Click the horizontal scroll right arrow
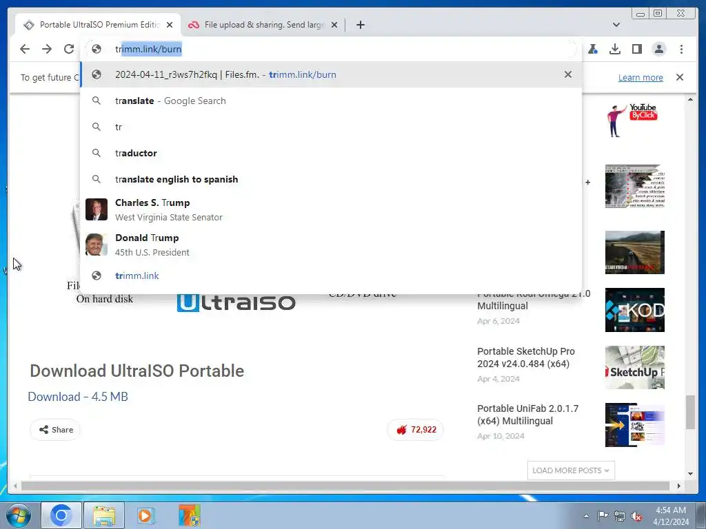Screen dimensions: 706x529 (679, 486)
